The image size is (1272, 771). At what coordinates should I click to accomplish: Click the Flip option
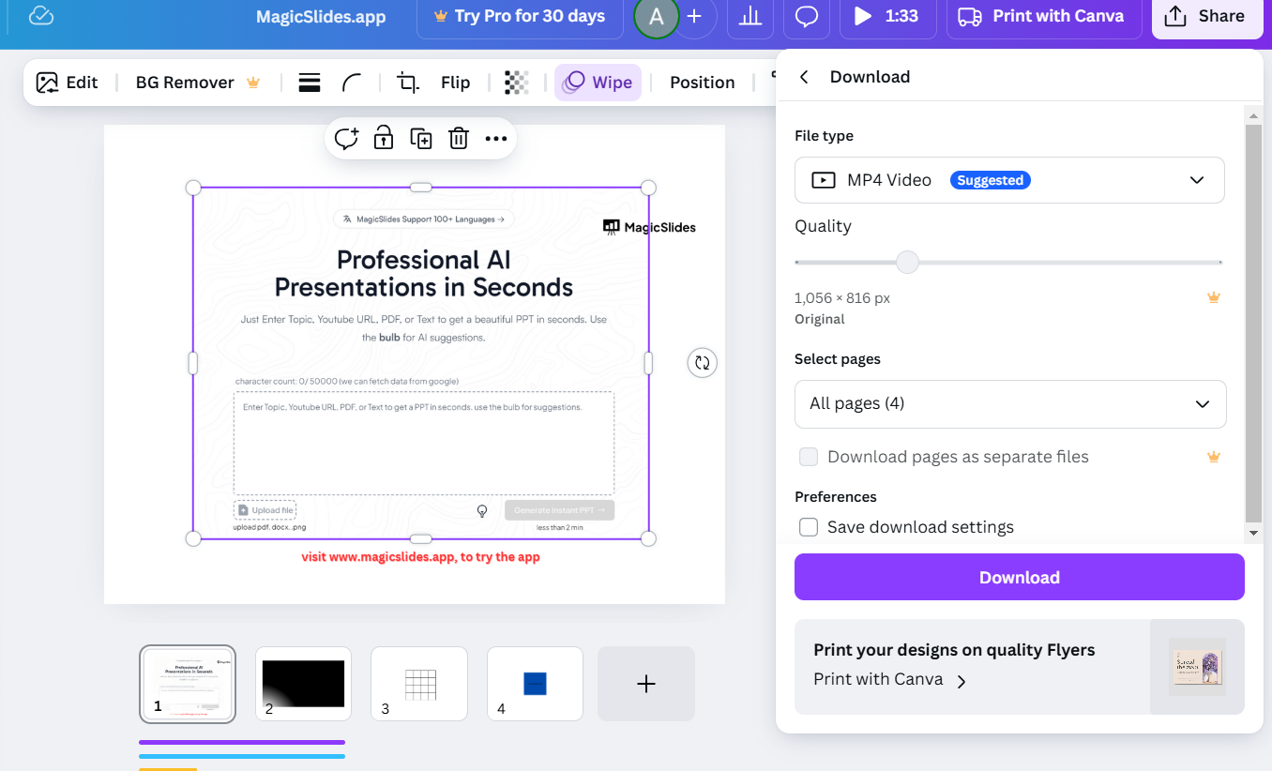pyautogui.click(x=456, y=83)
